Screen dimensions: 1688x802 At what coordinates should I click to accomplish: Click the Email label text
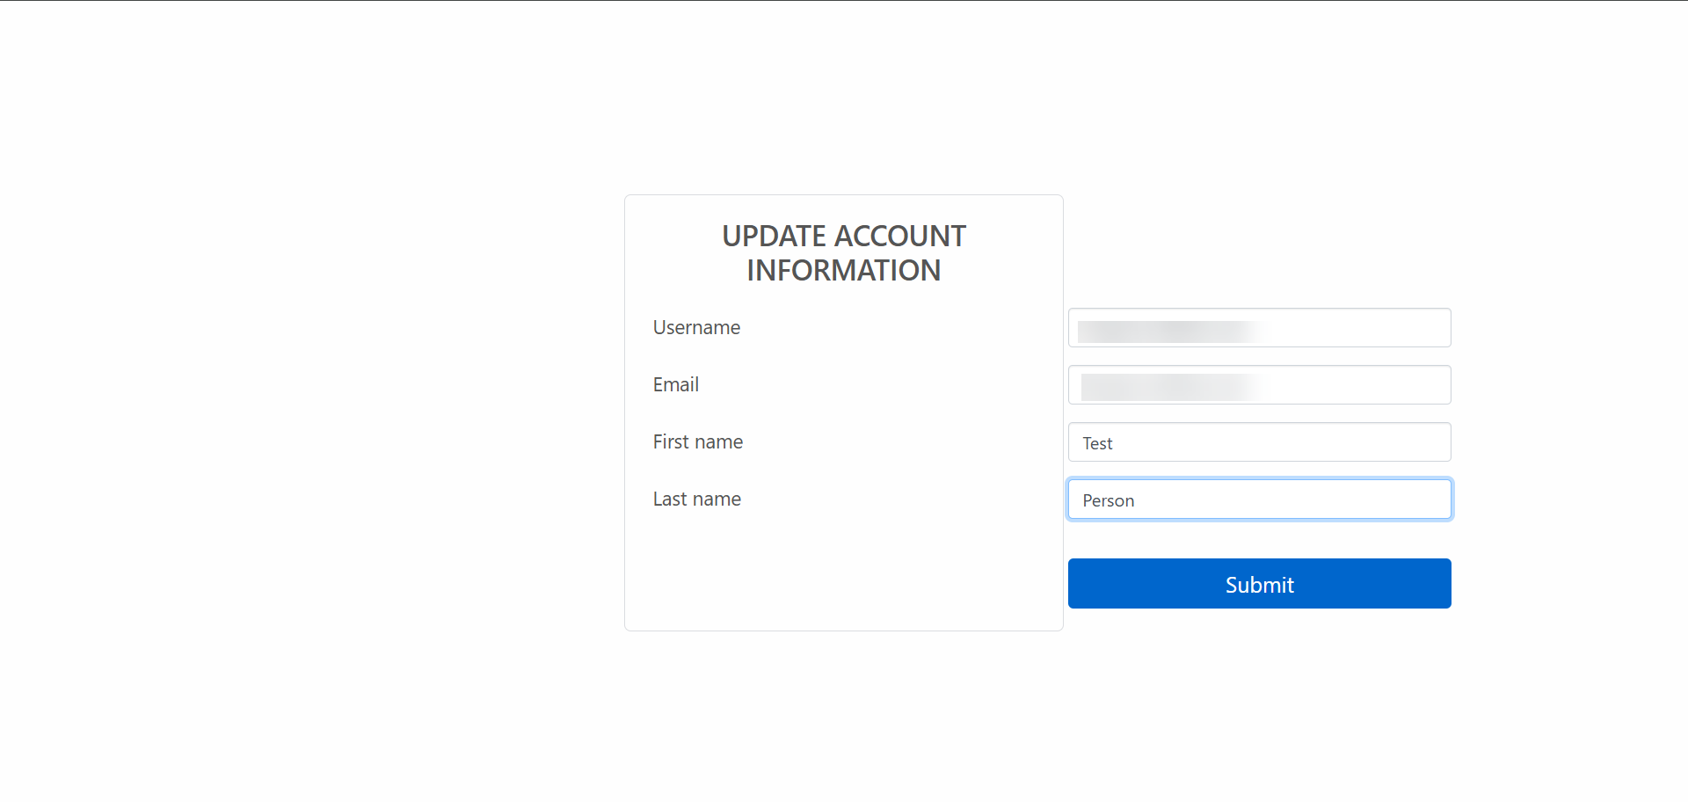click(x=675, y=385)
